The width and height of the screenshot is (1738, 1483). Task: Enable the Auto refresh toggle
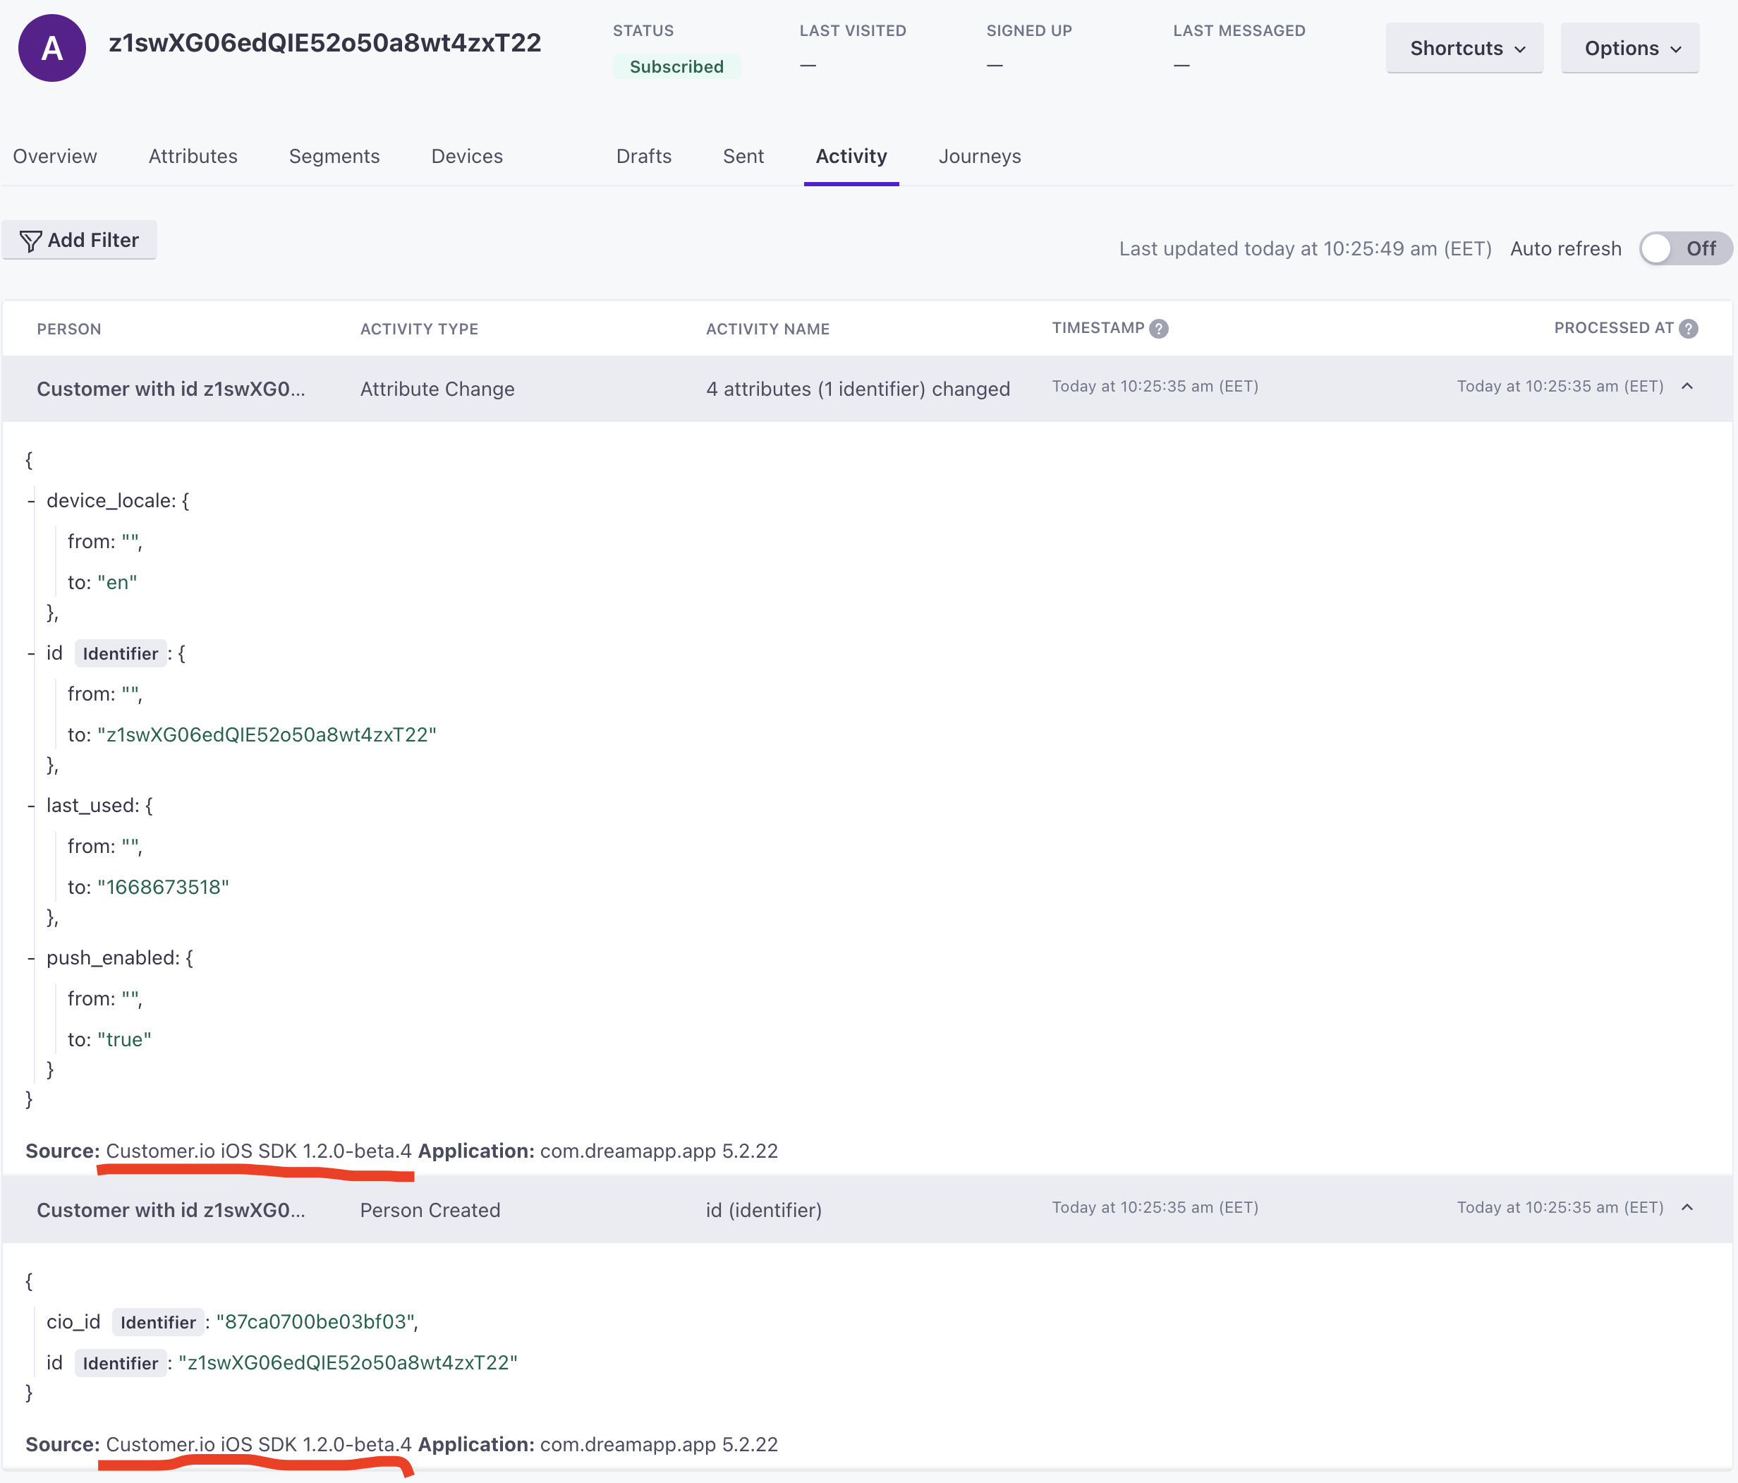click(1657, 248)
